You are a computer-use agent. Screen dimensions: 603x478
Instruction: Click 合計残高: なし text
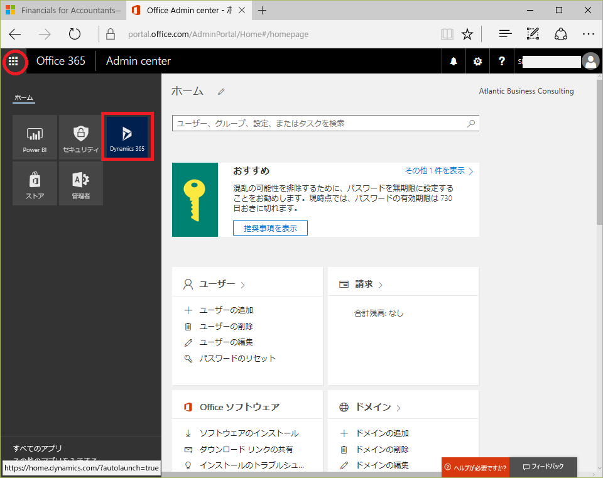pyautogui.click(x=379, y=313)
